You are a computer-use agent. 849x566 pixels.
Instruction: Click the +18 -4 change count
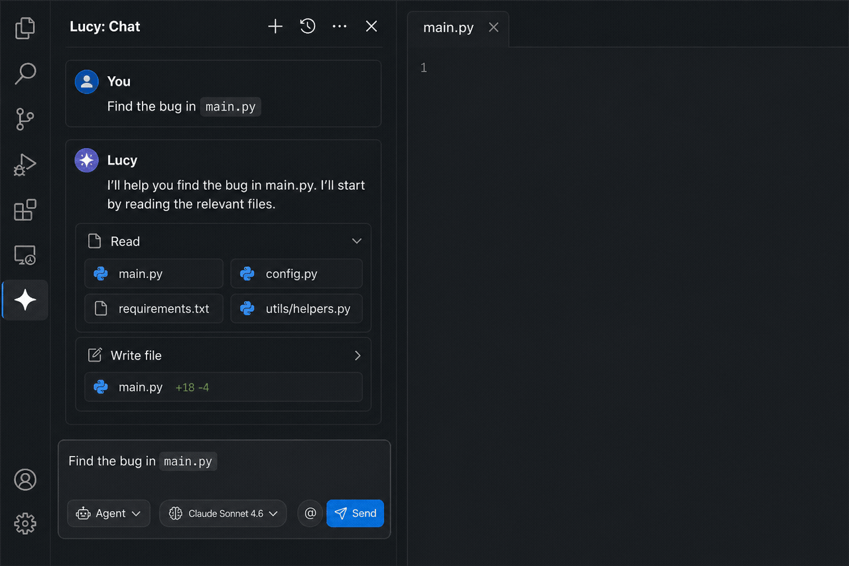coord(192,388)
